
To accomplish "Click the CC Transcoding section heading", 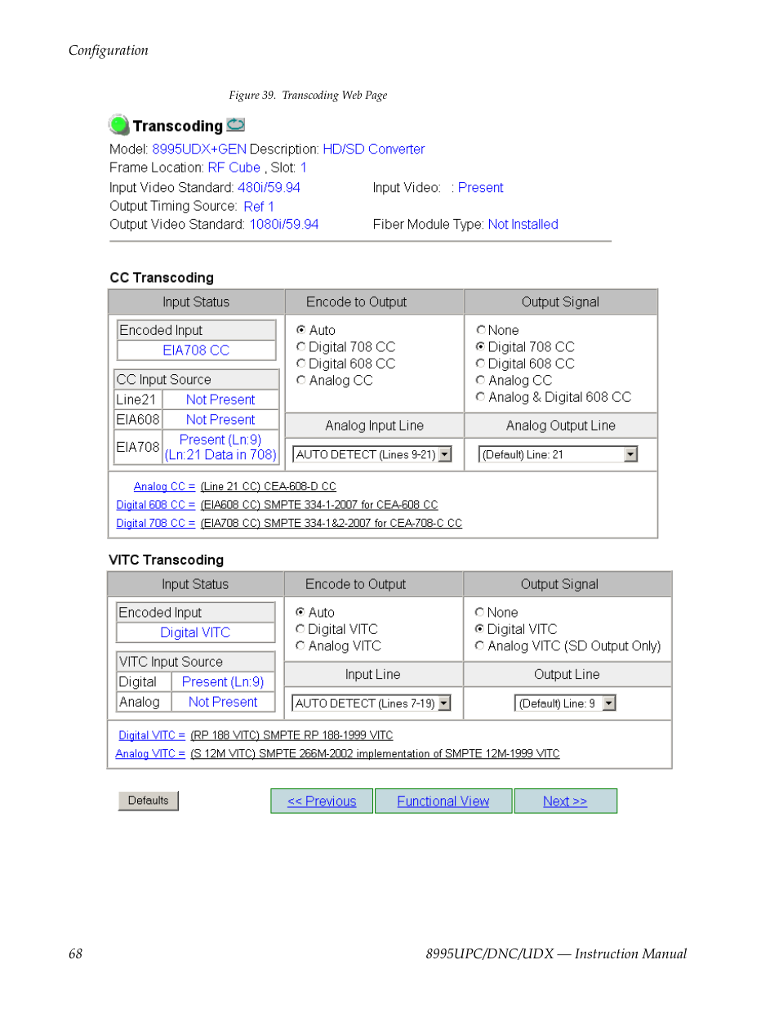I will pyautogui.click(x=162, y=278).
